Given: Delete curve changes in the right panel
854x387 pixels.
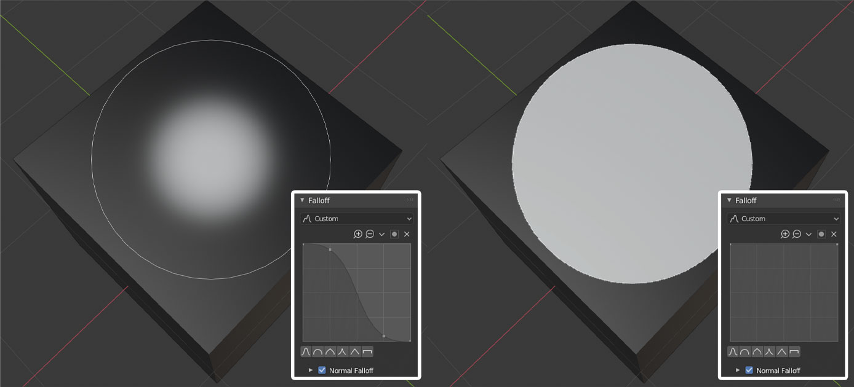Looking at the screenshot, I should tap(834, 234).
